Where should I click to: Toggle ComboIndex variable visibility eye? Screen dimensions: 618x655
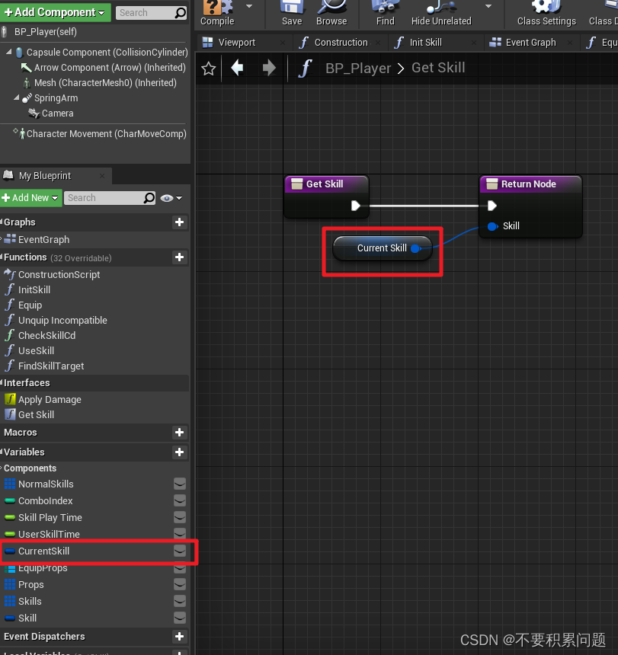tap(180, 500)
